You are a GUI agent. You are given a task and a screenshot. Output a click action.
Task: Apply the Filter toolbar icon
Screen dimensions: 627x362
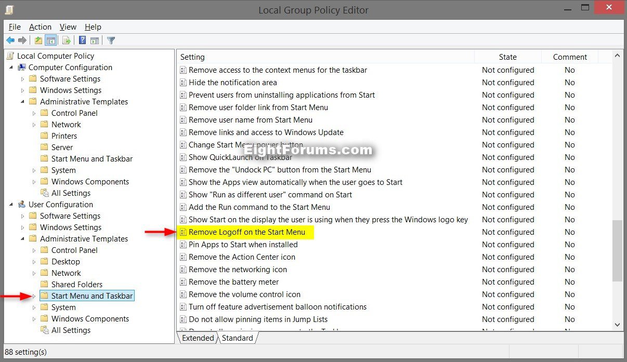pyautogui.click(x=110, y=40)
